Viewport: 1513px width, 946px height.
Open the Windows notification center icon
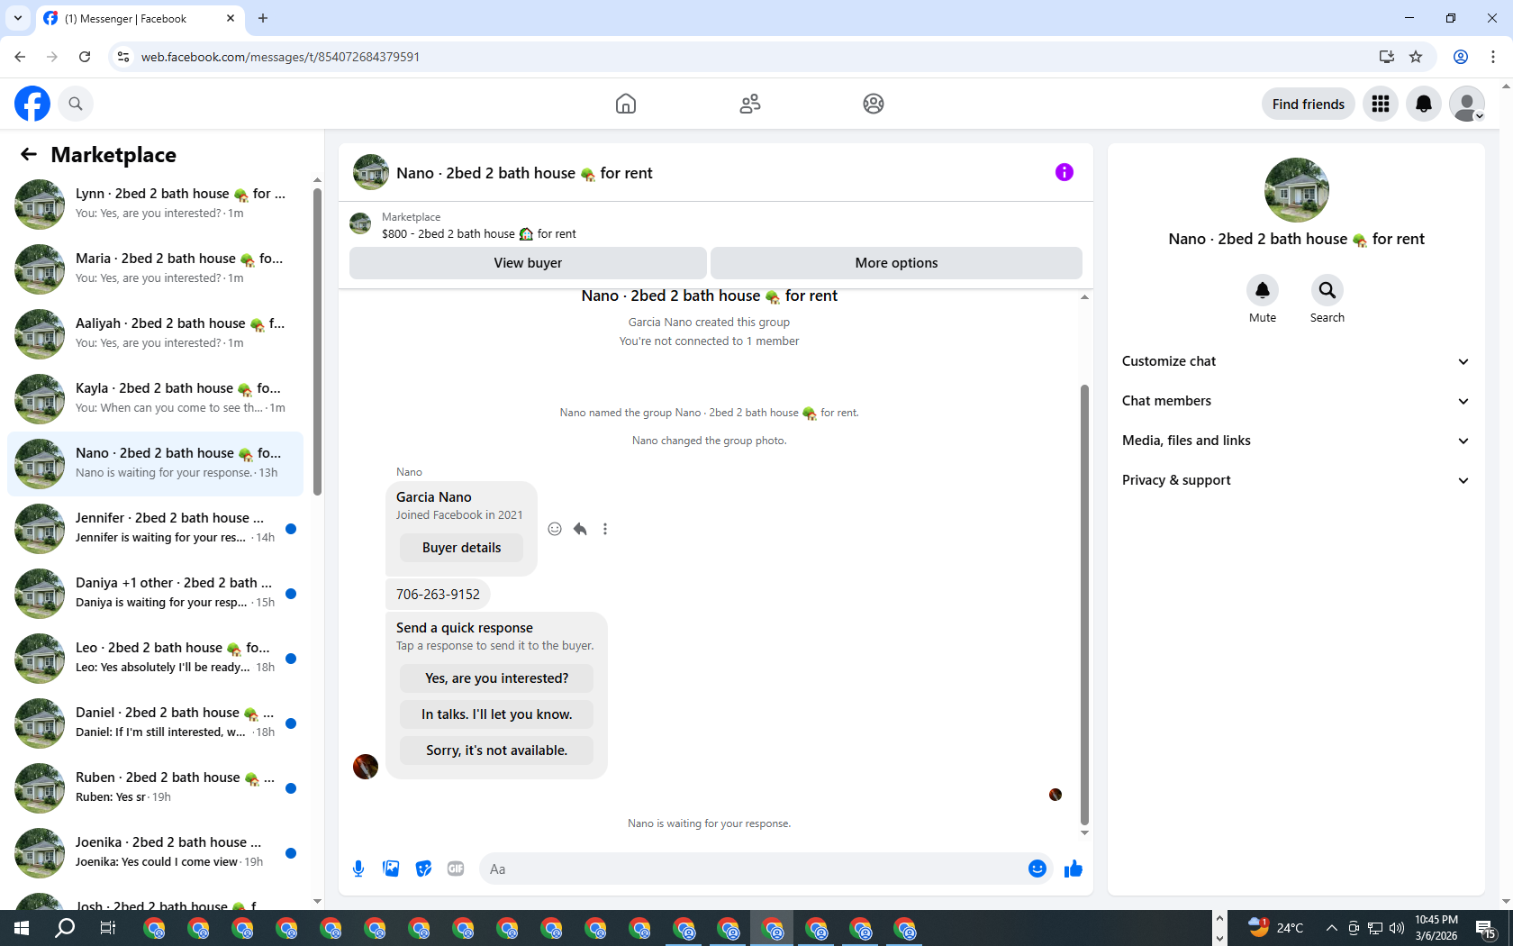click(1487, 928)
